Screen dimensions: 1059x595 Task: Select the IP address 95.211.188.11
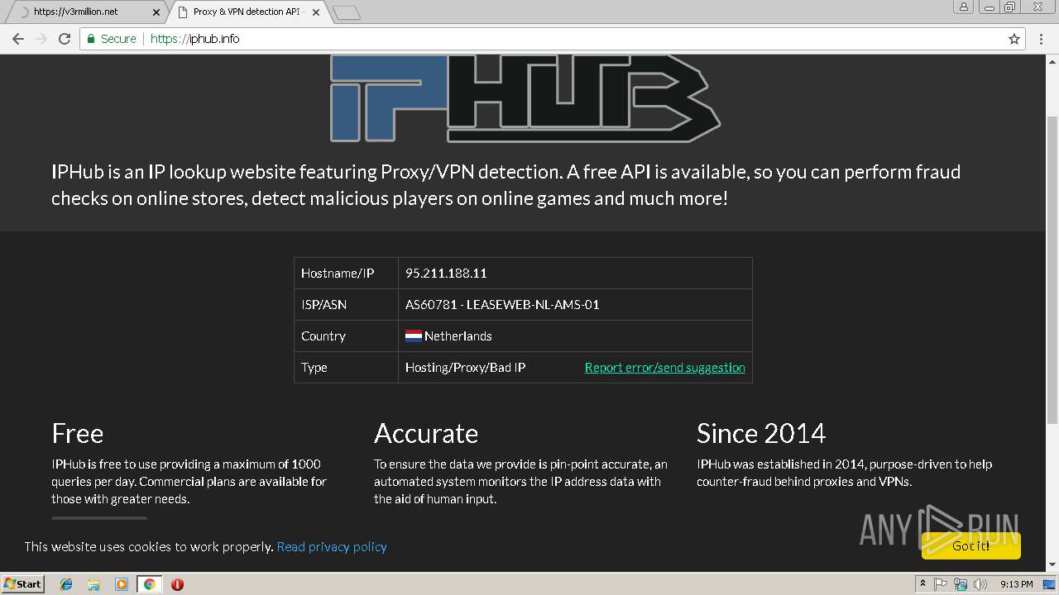(446, 274)
